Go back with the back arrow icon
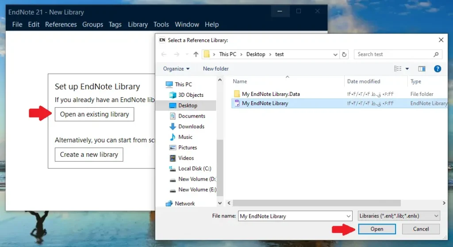Viewport: 453px width, 247px height. [x=164, y=54]
